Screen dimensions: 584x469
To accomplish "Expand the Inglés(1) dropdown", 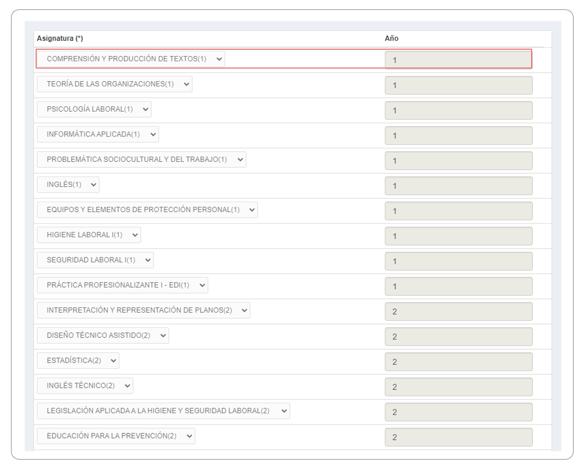I will (68, 185).
